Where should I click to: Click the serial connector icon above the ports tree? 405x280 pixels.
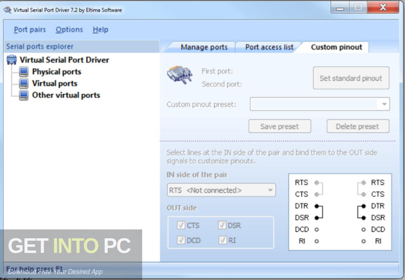coord(11,59)
